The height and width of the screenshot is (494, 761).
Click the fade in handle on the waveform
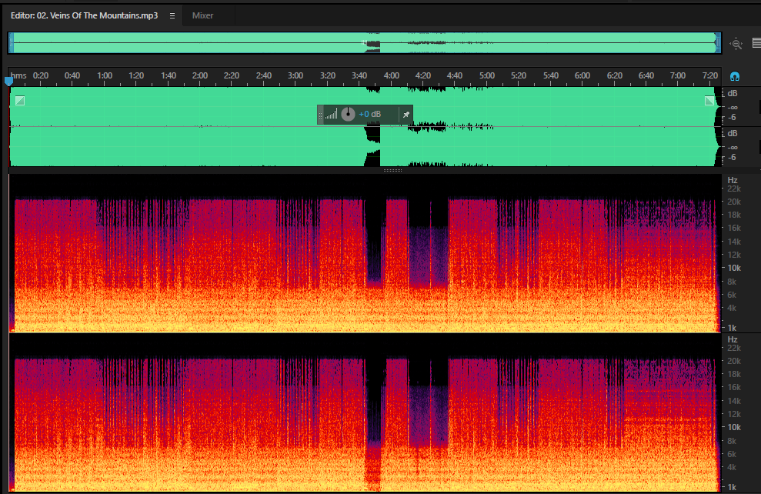click(x=20, y=101)
